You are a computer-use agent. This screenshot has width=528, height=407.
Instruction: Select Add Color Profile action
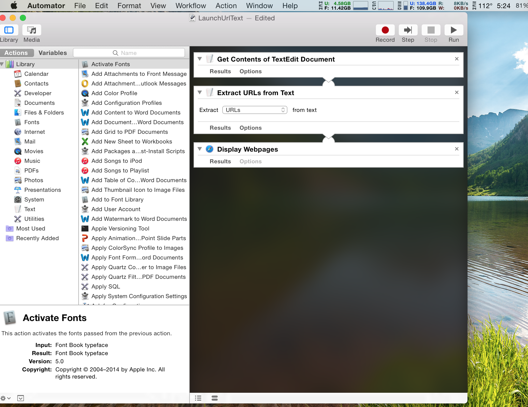[x=114, y=93]
